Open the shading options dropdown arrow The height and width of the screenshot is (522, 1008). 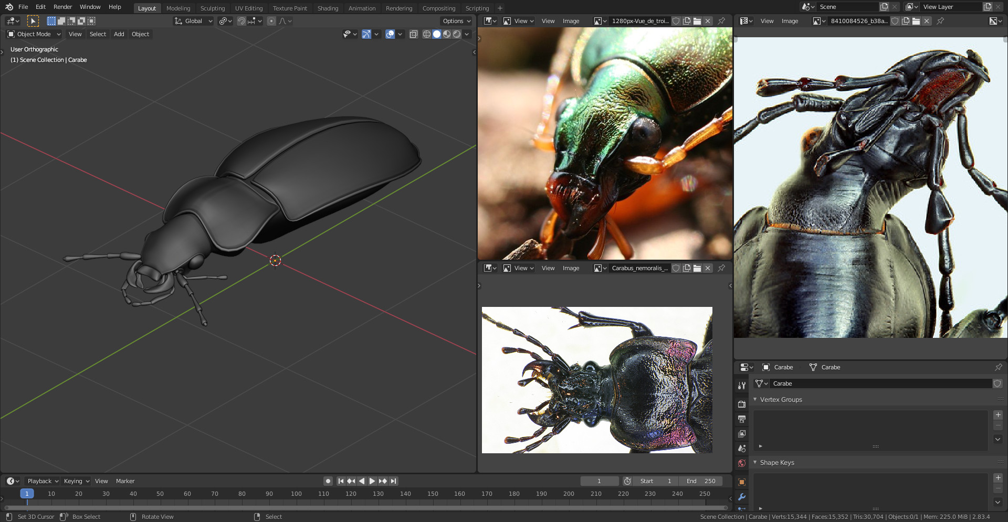tap(467, 34)
